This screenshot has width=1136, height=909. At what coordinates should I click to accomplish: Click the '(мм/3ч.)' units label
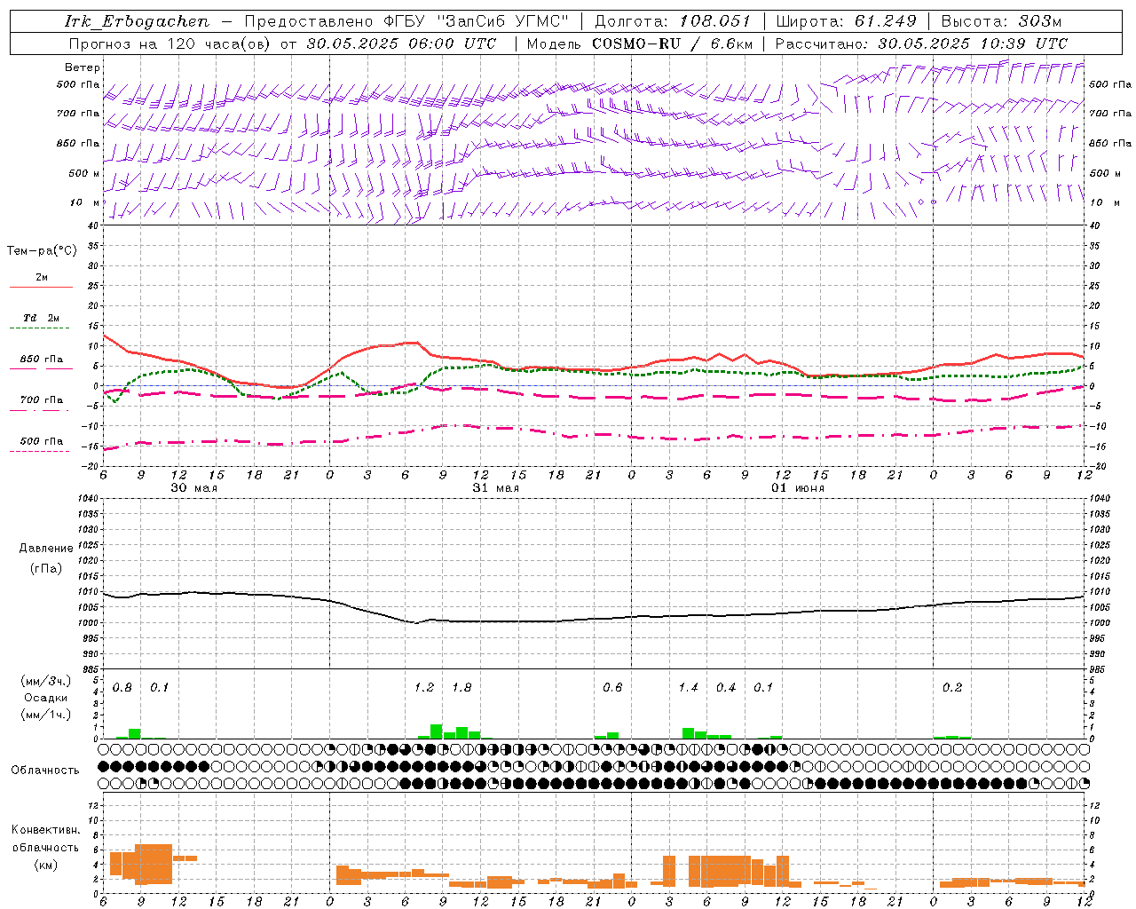45,681
